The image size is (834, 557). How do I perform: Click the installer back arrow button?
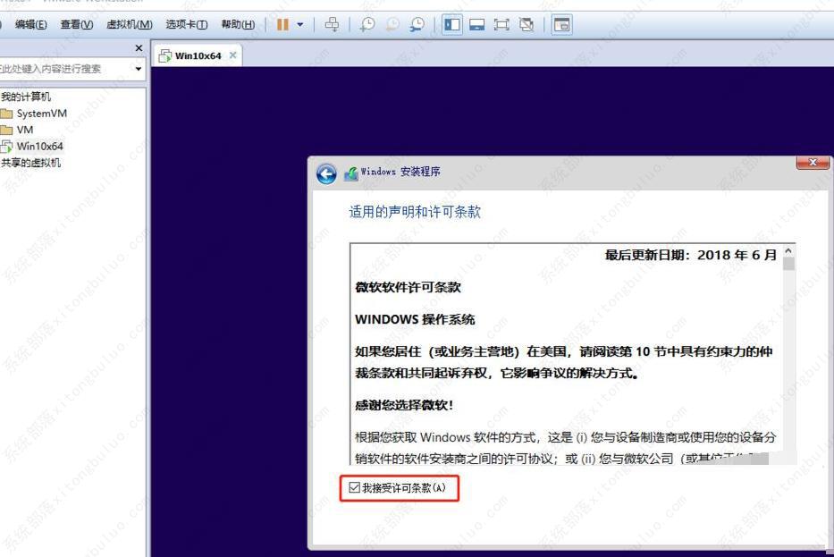[327, 173]
